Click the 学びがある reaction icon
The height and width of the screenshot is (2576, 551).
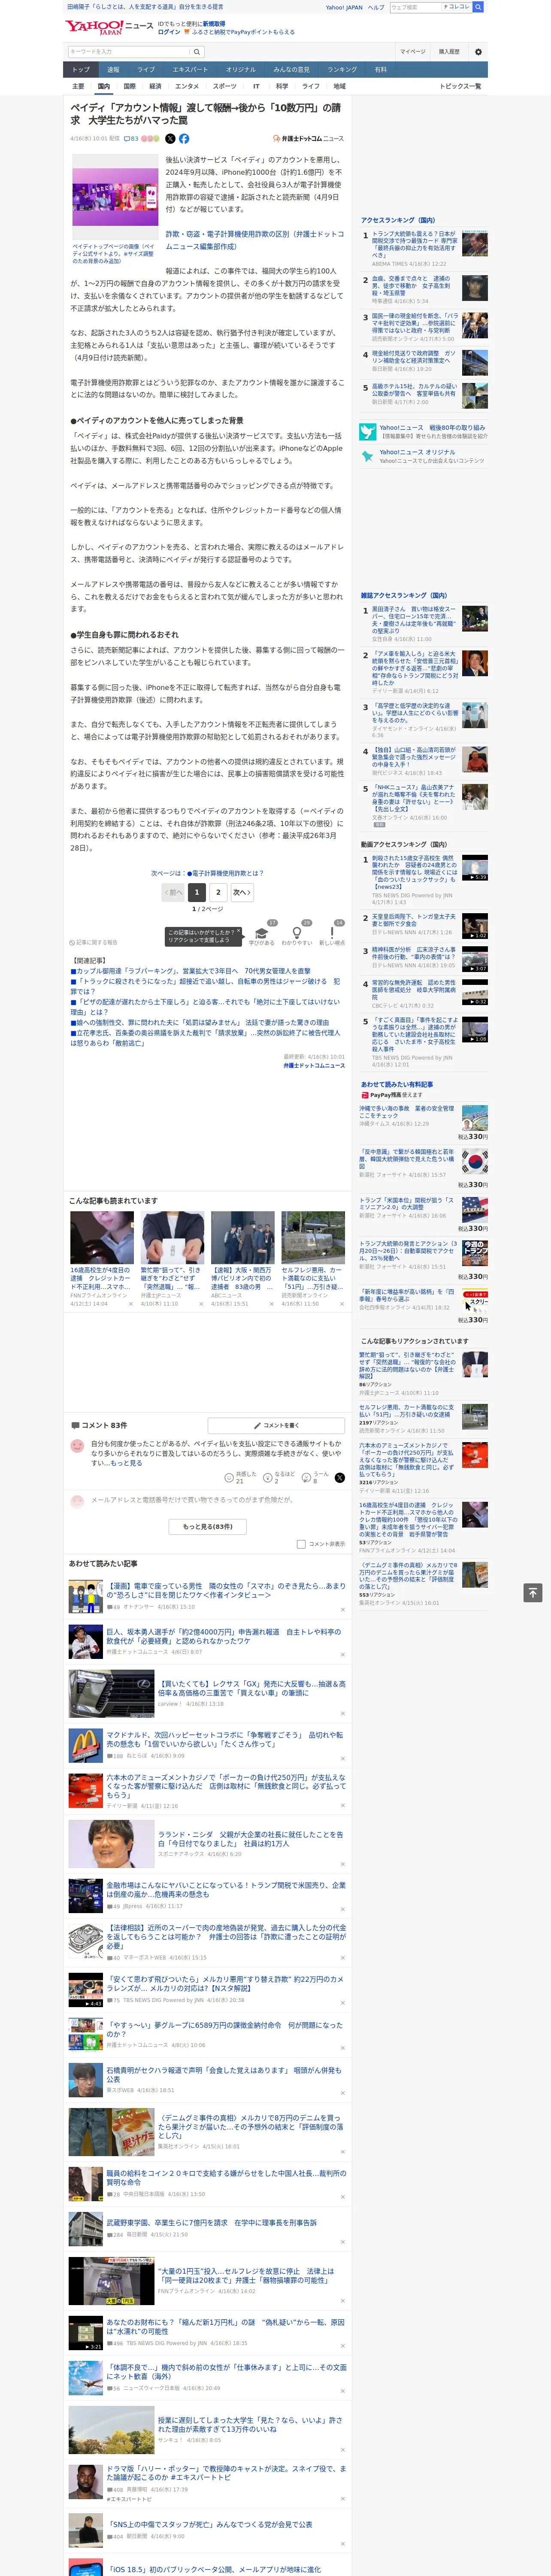(x=261, y=933)
